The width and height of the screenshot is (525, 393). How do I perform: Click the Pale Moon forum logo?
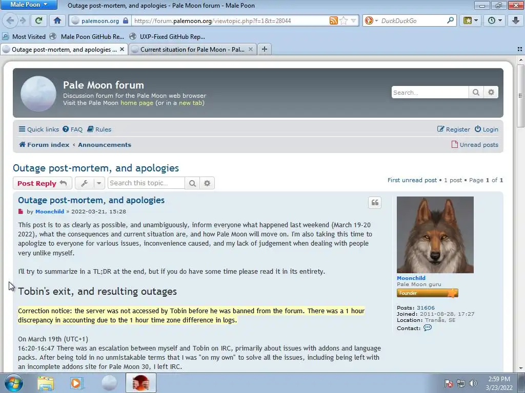tap(38, 94)
